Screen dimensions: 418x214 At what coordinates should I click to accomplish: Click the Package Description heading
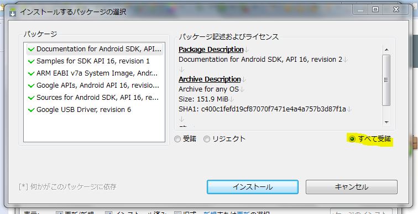click(211, 50)
